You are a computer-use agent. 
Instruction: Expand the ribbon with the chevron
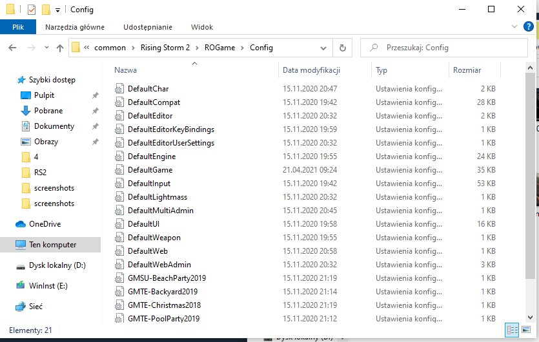(x=514, y=26)
